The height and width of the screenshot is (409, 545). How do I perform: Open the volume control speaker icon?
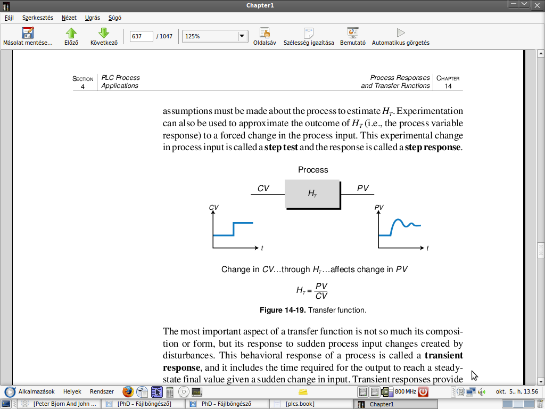[x=481, y=392]
